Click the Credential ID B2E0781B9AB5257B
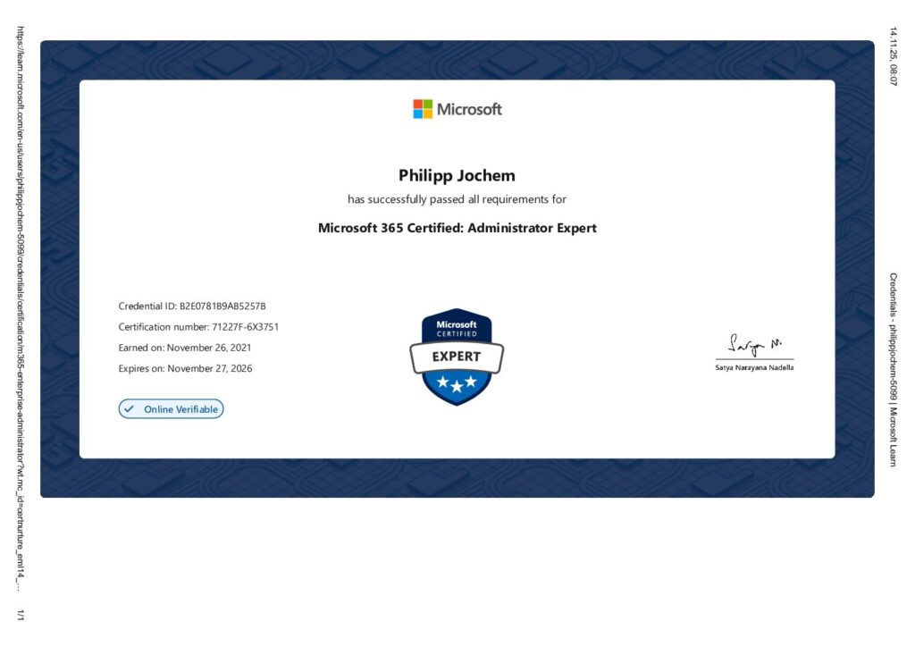 pos(192,307)
